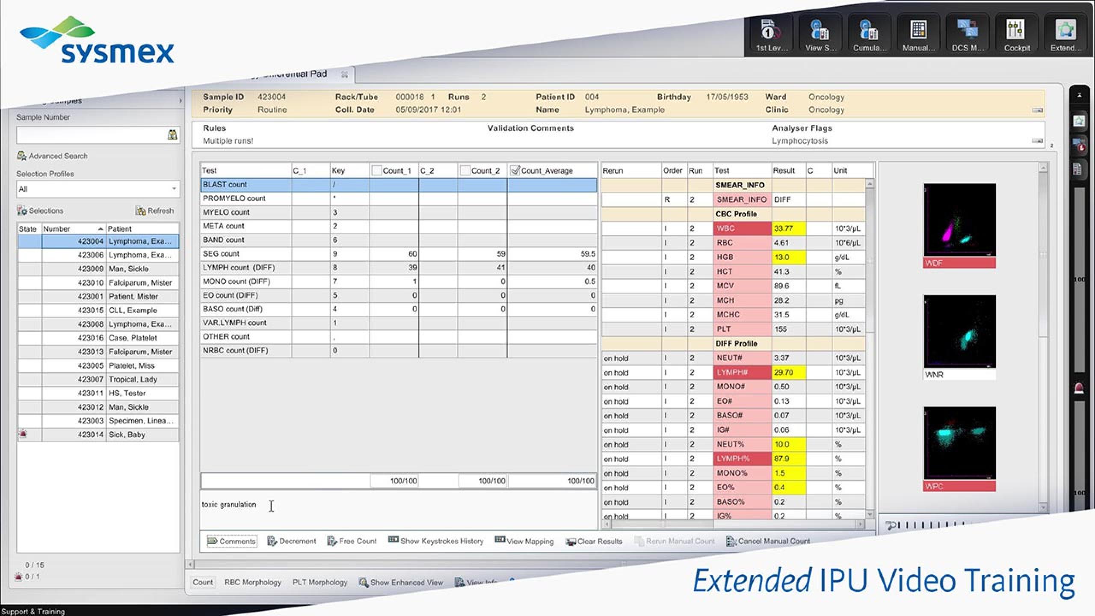Open the DCS Monitor icon
Viewport: 1095px width, 616px height.
click(968, 34)
